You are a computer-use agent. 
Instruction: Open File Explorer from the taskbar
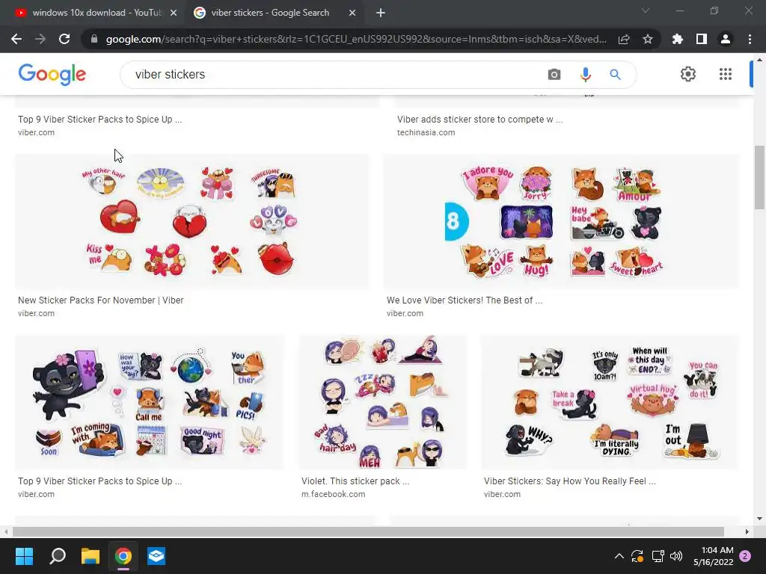(91, 556)
